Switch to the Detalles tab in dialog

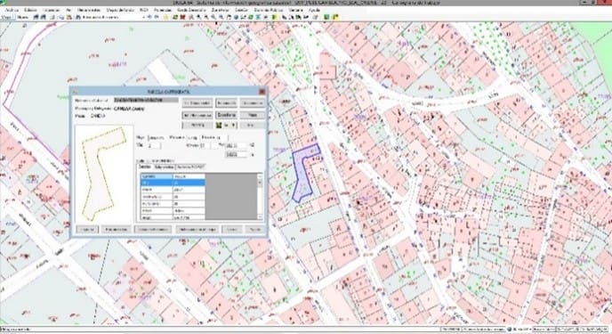point(145,167)
